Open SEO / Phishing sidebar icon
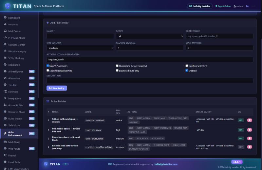Screen dimensions: 262x170 [5, 58]
